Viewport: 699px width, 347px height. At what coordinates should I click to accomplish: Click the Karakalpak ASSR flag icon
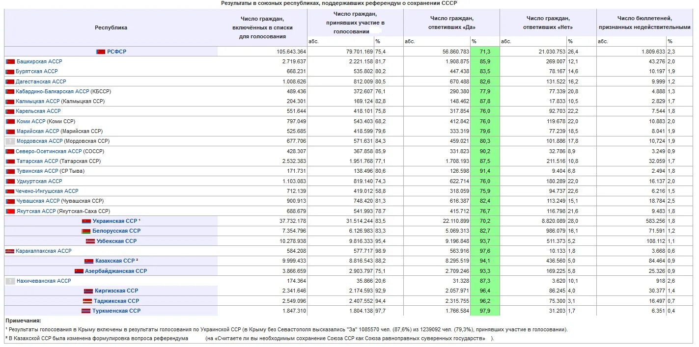pyautogui.click(x=10, y=251)
